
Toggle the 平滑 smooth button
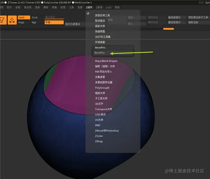click(x=54, y=22)
